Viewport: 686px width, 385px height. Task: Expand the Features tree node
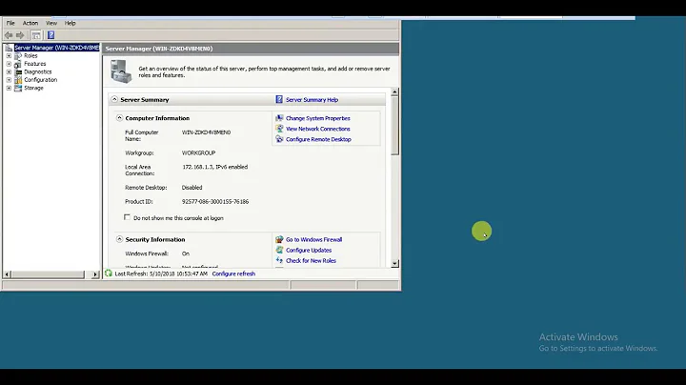tap(9, 64)
